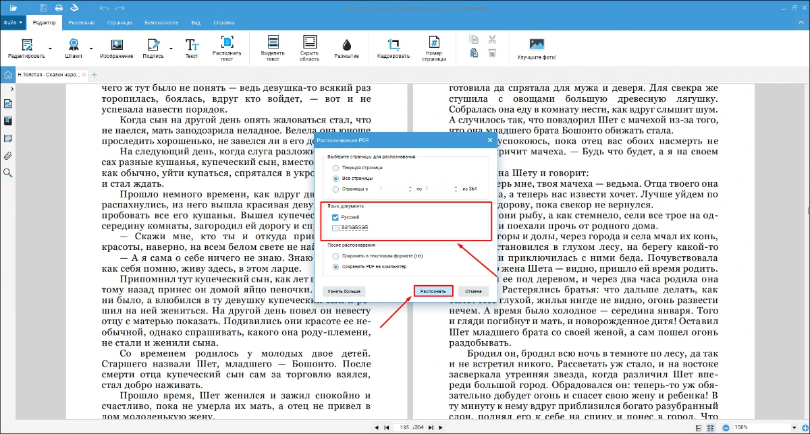Check the Английский language checkbox
810x434 pixels.
click(336, 228)
